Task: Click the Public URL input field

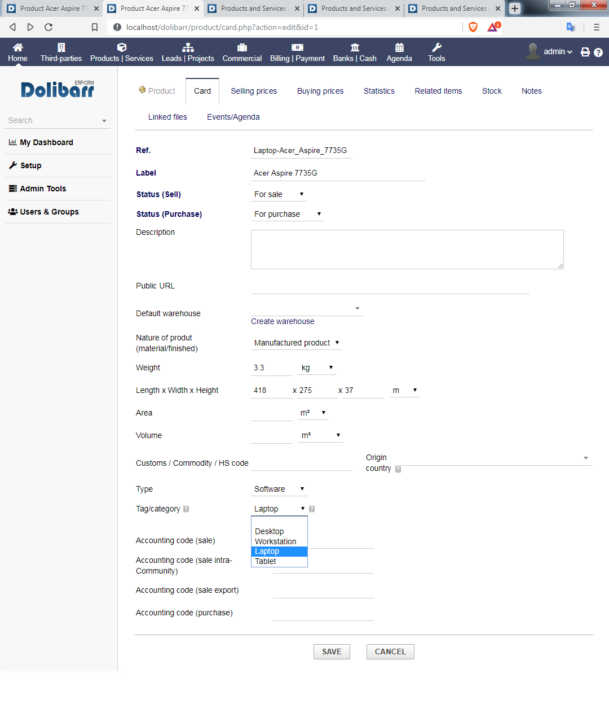Action: pos(390,286)
